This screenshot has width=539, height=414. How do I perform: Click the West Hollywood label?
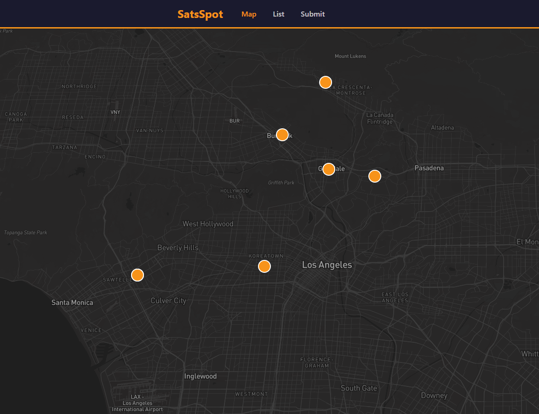tap(207, 224)
